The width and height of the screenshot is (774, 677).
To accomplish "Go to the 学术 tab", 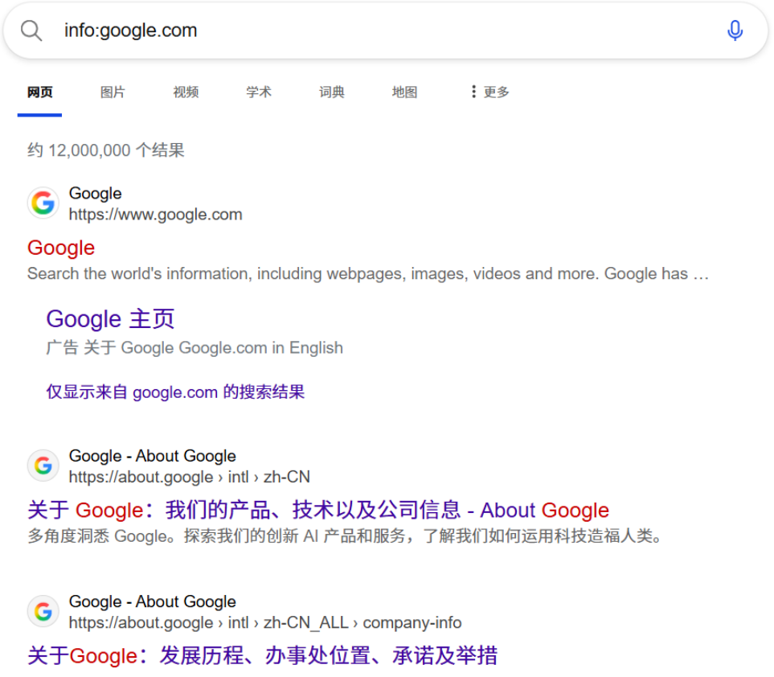I will pyautogui.click(x=259, y=92).
